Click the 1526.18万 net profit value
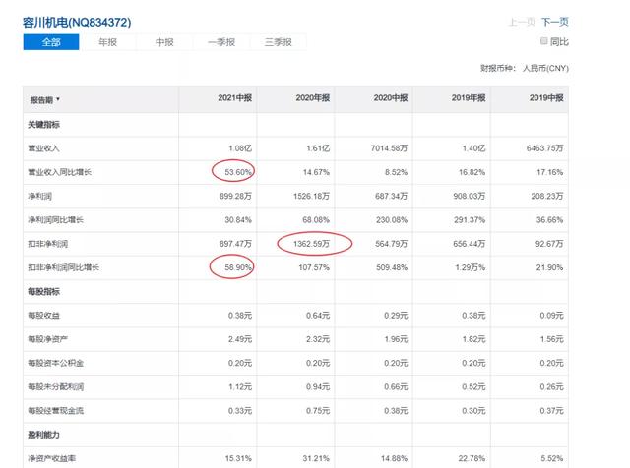630x468 pixels. pyautogui.click(x=312, y=197)
